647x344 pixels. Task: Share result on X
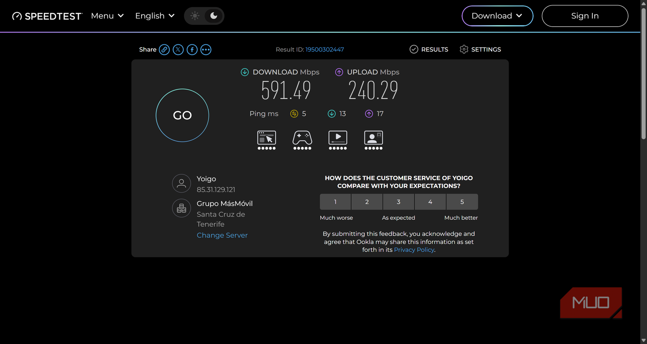click(178, 49)
